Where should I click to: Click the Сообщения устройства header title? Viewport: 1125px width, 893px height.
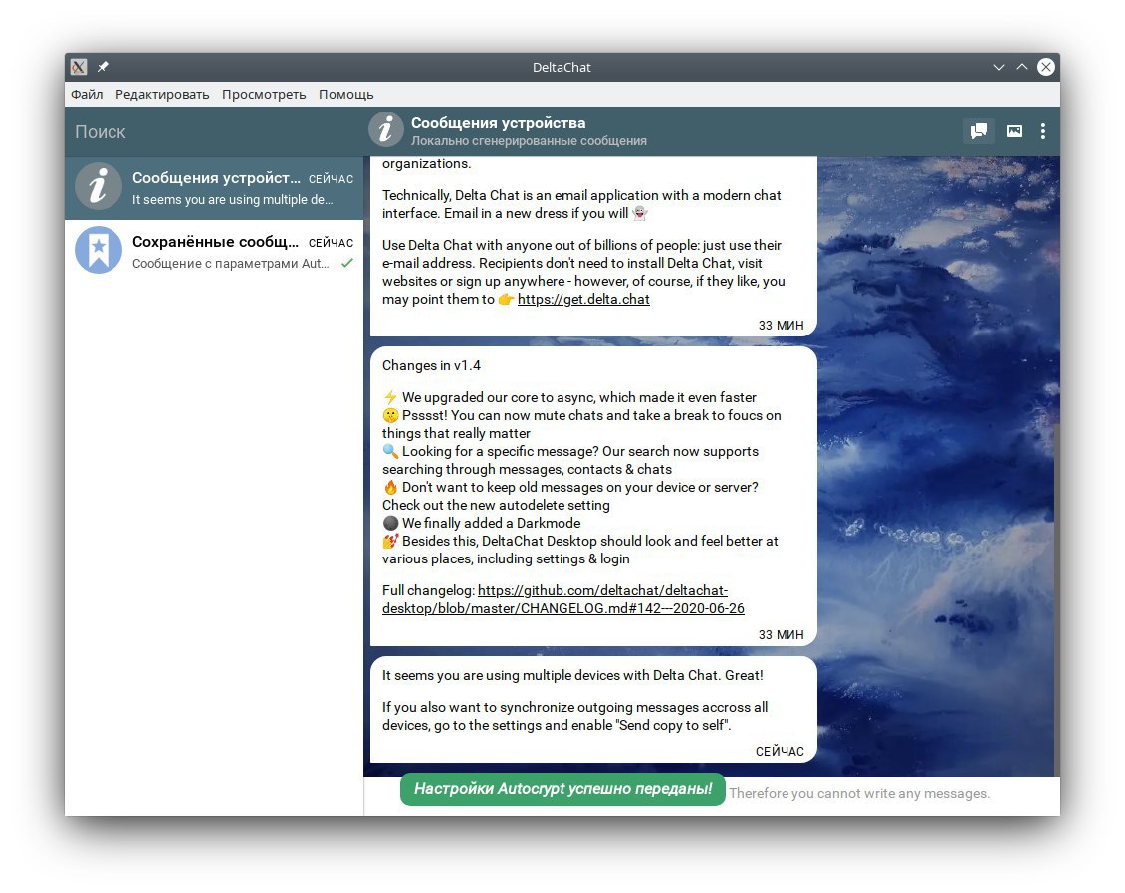[498, 123]
